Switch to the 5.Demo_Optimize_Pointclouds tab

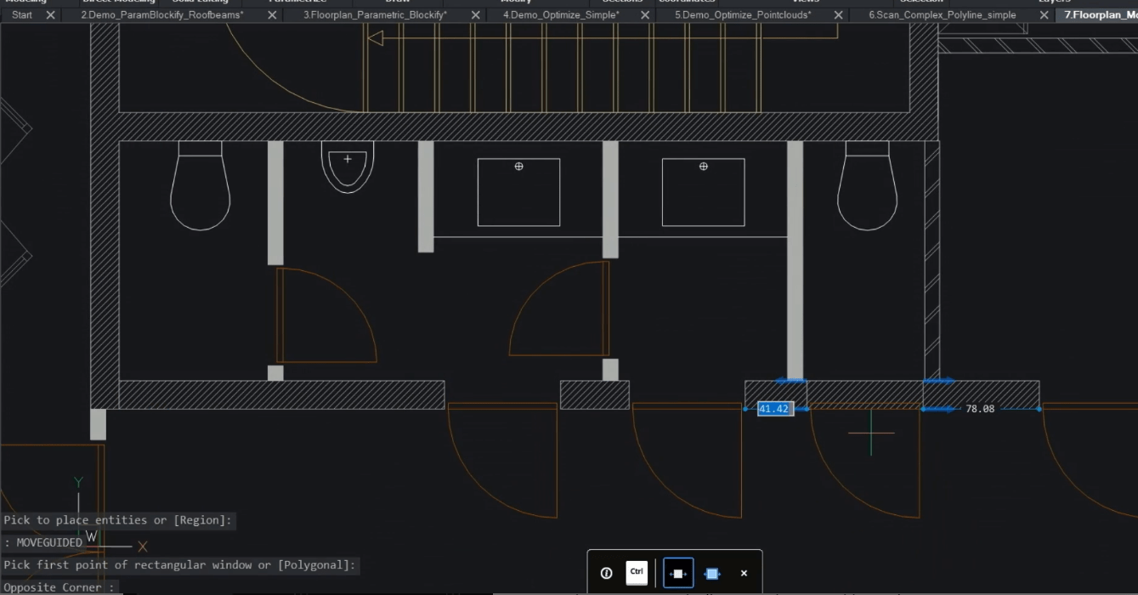point(743,15)
